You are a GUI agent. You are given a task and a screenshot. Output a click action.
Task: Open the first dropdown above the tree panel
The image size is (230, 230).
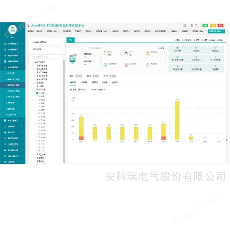47,42
